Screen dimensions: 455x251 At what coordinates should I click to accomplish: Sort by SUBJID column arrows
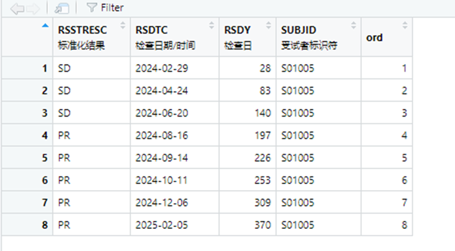pyautogui.click(x=354, y=25)
